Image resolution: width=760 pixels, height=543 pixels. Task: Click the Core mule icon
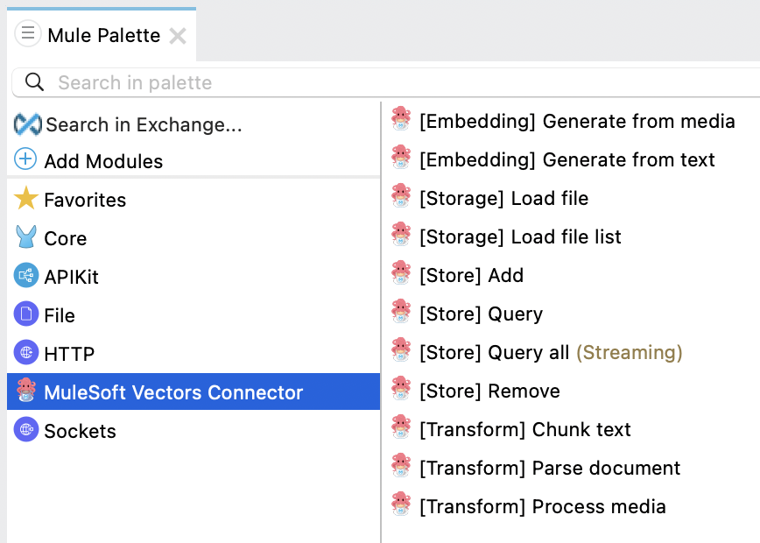point(25,236)
